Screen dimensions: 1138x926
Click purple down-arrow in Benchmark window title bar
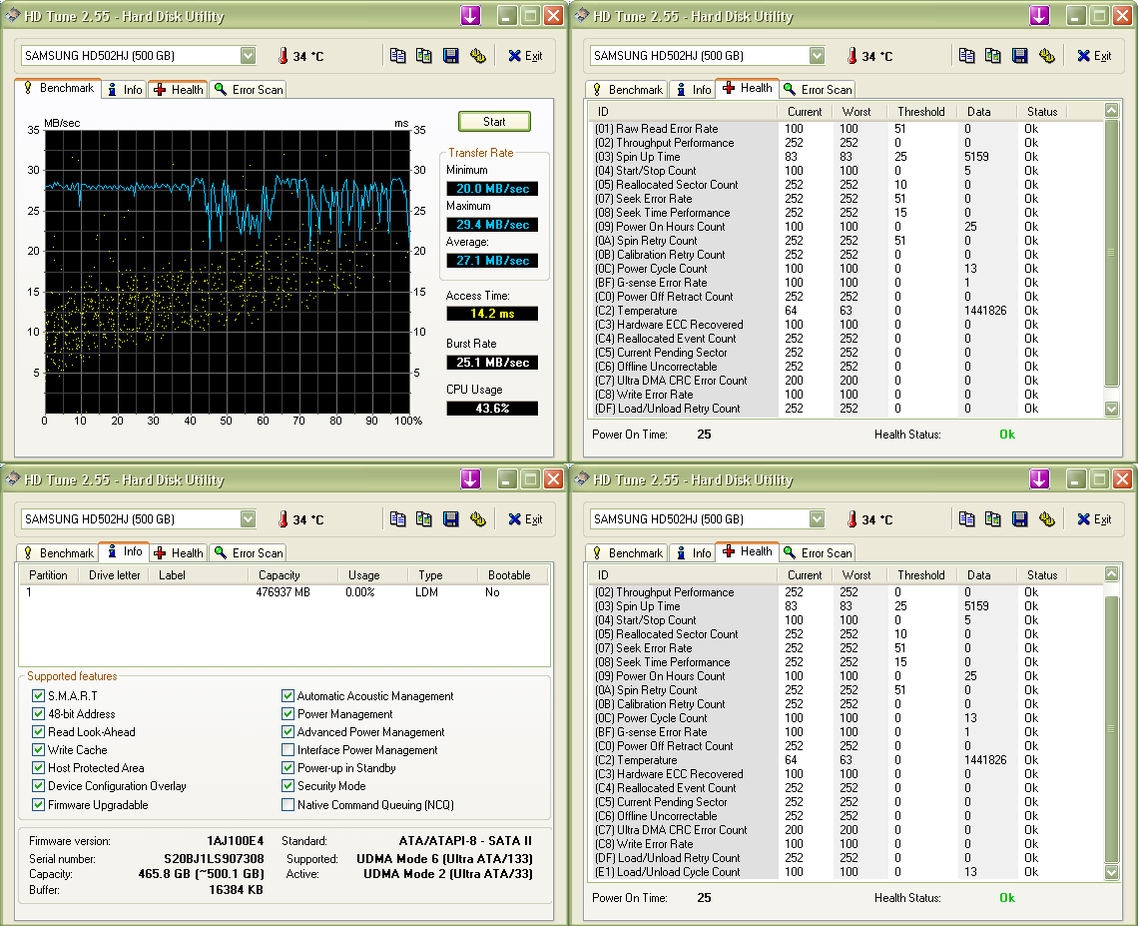(x=470, y=15)
